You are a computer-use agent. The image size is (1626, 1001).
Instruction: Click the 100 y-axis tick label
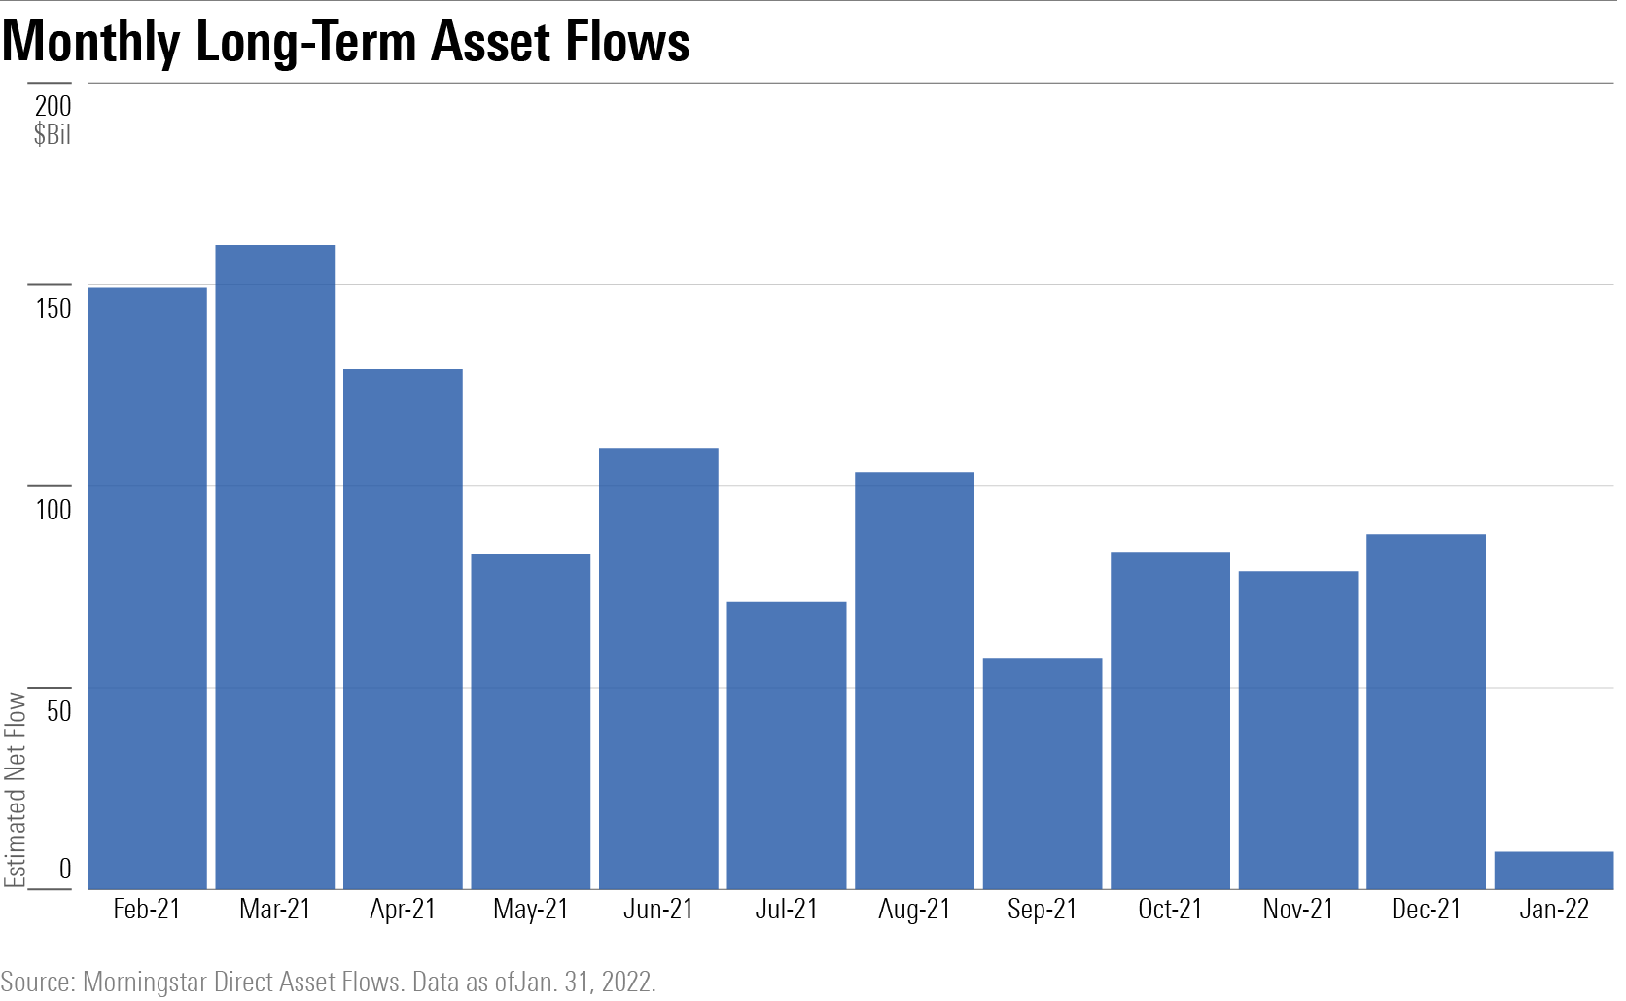(x=53, y=509)
